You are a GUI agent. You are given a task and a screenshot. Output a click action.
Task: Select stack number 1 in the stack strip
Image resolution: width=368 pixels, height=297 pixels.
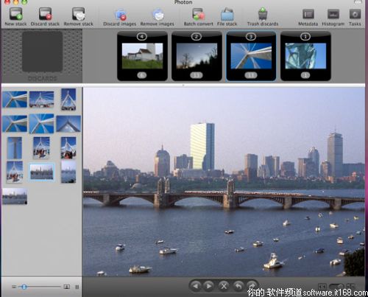[x=305, y=56]
